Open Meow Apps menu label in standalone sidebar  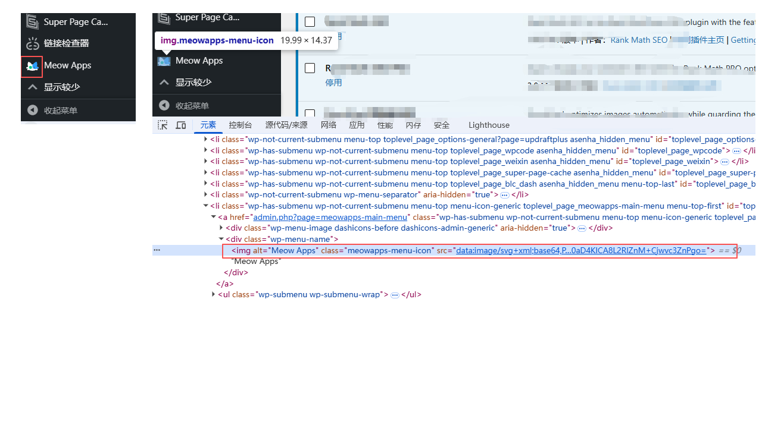[x=67, y=65]
